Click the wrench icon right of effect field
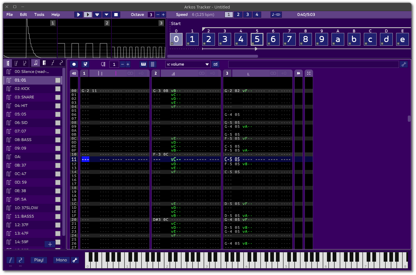The height and width of the screenshot is (275, 416). pos(404,64)
